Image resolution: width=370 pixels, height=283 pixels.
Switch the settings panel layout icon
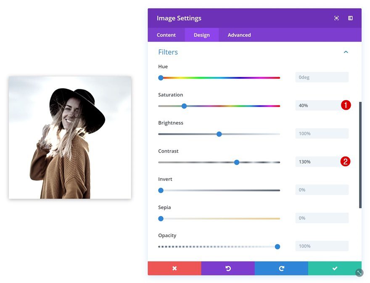[351, 18]
